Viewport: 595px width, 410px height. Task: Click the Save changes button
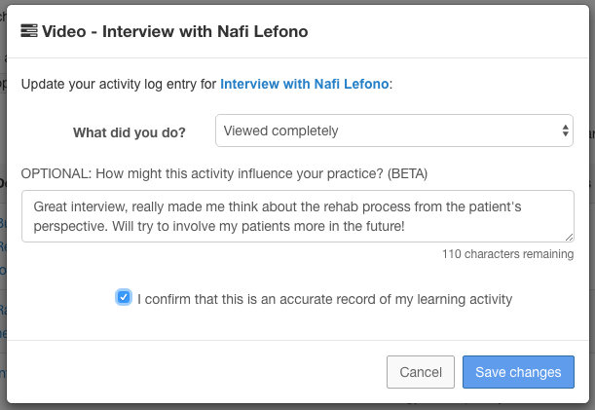[x=518, y=372]
